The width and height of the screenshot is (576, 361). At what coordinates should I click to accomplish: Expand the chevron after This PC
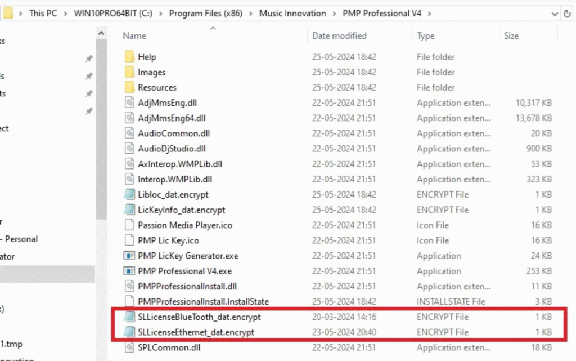coord(65,14)
